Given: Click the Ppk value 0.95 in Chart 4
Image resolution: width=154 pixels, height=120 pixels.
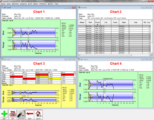Looking at the screenshot, I should [x=148, y=88].
